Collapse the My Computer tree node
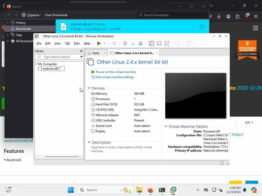This screenshot has height=196, width=262. tap(36, 64)
